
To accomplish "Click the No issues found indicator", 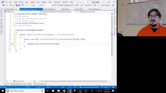I will click(x=19, y=81).
